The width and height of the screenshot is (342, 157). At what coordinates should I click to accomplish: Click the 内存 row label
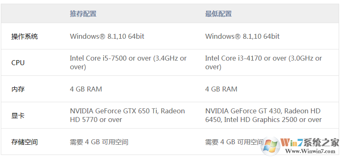click(18, 89)
